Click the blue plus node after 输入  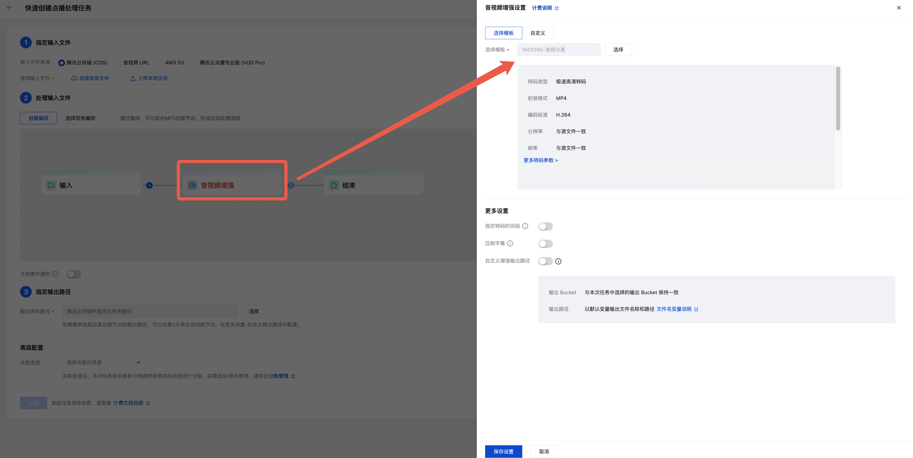pos(149,185)
